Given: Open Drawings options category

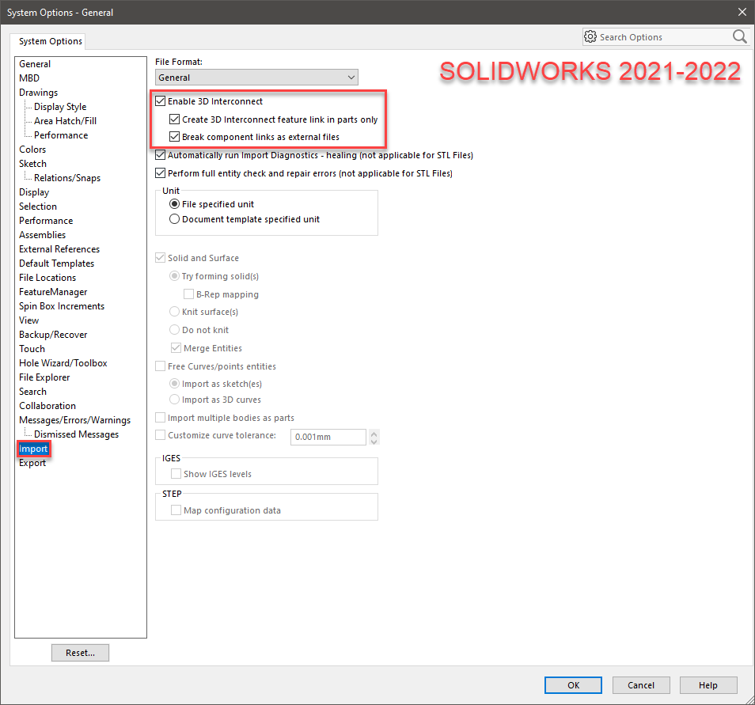Looking at the screenshot, I should click(x=39, y=93).
